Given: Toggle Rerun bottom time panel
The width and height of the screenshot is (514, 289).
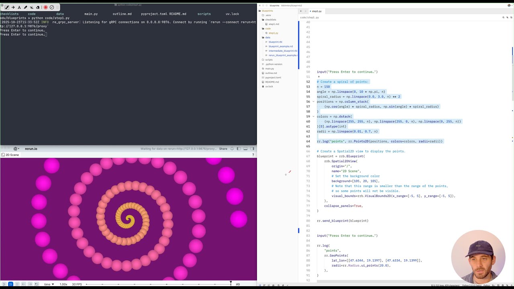Looking at the screenshot, I should pyautogui.click(x=245, y=149).
